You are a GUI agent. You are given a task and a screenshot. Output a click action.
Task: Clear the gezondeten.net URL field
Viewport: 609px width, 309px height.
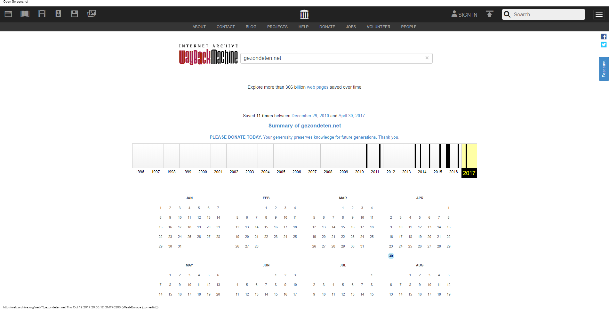pyautogui.click(x=427, y=58)
